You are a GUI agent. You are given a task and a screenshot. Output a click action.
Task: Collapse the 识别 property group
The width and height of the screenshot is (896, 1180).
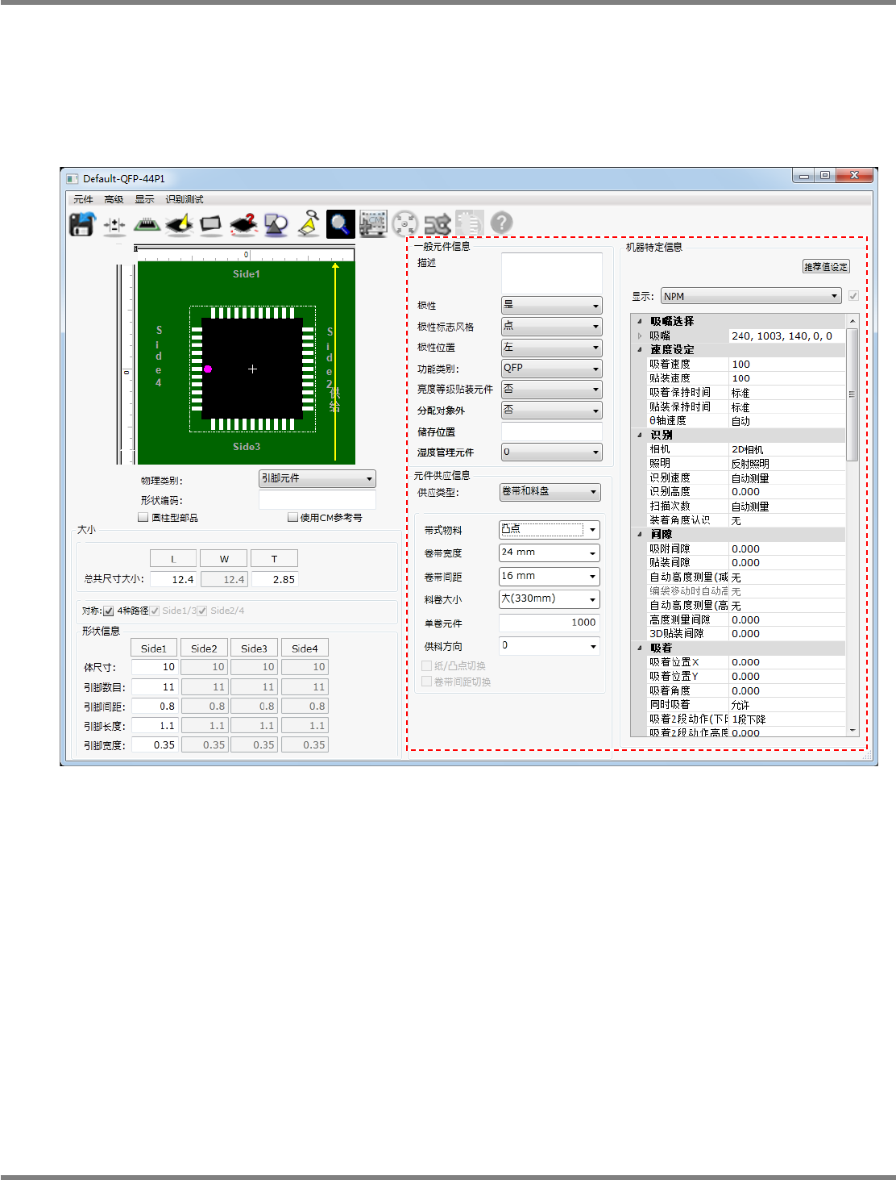click(640, 435)
